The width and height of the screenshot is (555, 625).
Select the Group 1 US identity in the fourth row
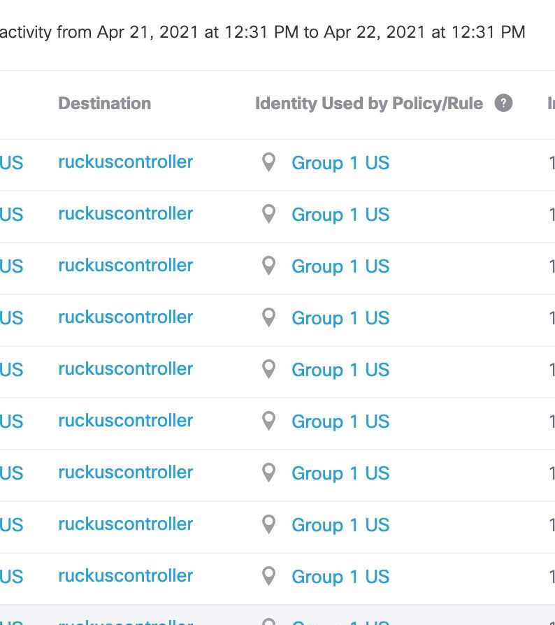tap(340, 318)
